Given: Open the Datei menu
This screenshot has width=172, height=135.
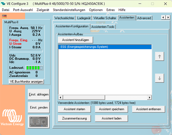Looking at the screenshot, I should [x=6, y=10].
